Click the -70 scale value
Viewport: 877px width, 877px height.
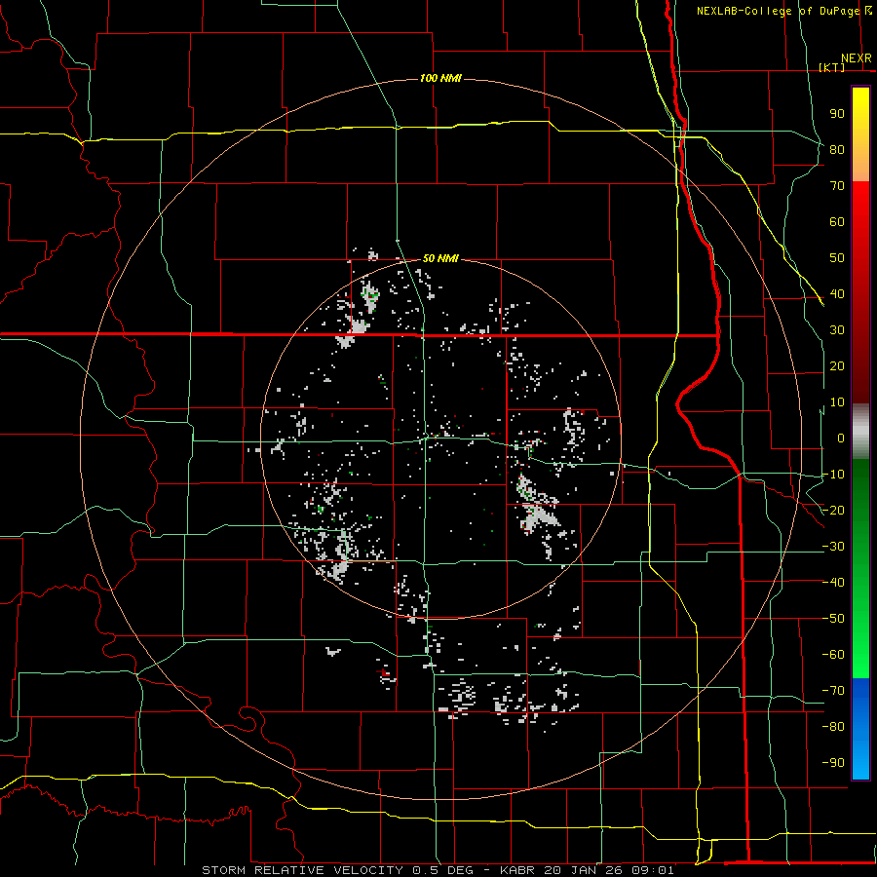pyautogui.click(x=833, y=691)
